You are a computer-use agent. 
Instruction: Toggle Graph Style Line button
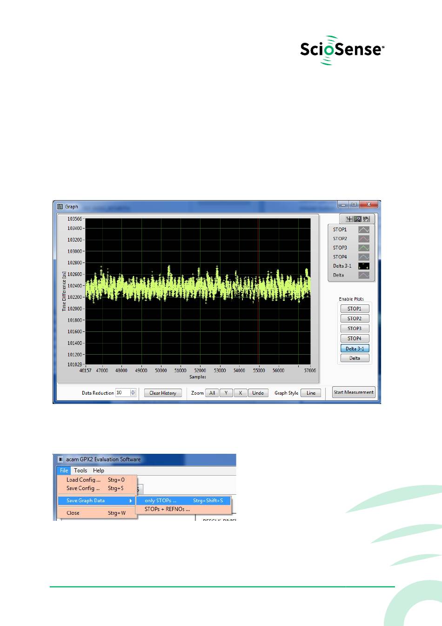click(x=311, y=393)
